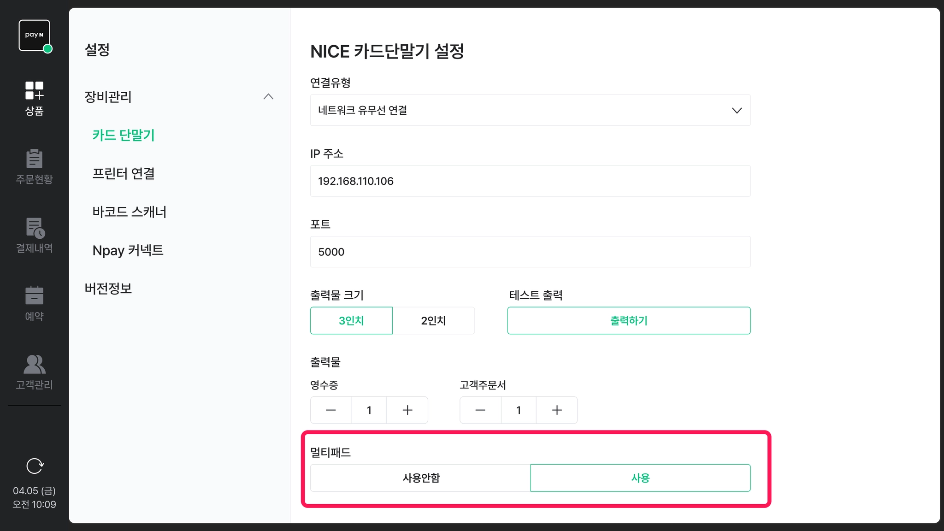Select 2인치 print size option
This screenshot has height=531, width=944.
433,320
